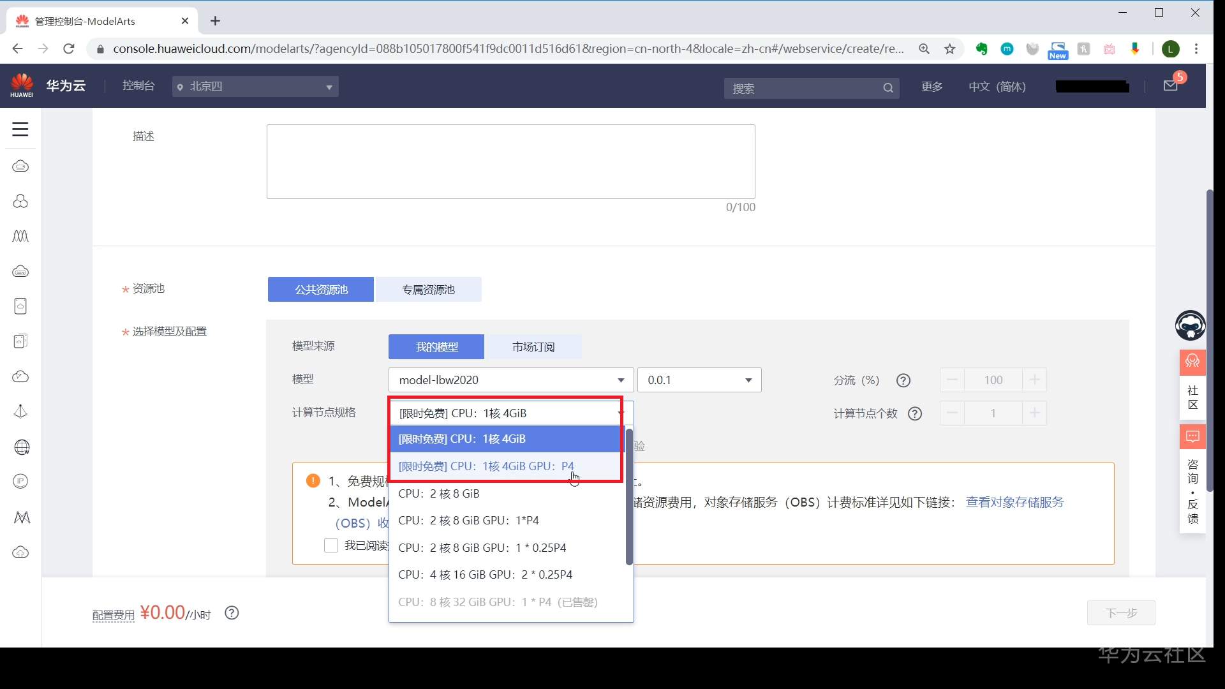Select the free CPU 1核 4GiB GPU P4 option

point(486,466)
